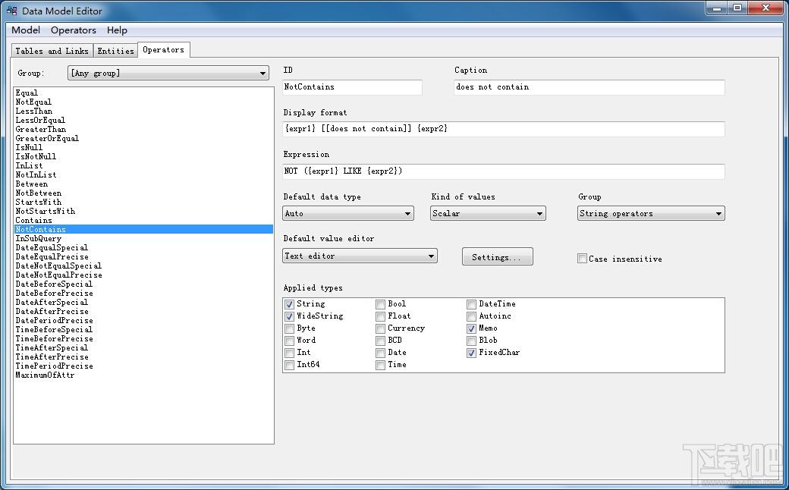Click the Caption text field

(589, 87)
